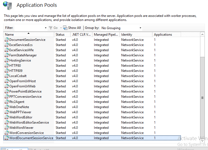Image resolution: width=208 pixels, height=150 pixels.
Task: Click the NetworkService identity of Rtc2Agent
Action: [132, 102]
